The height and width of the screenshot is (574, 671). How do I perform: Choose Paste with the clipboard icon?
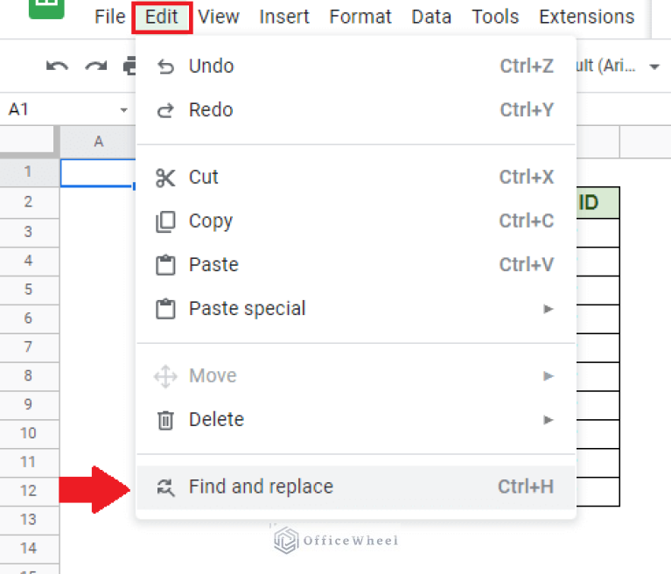point(213,265)
